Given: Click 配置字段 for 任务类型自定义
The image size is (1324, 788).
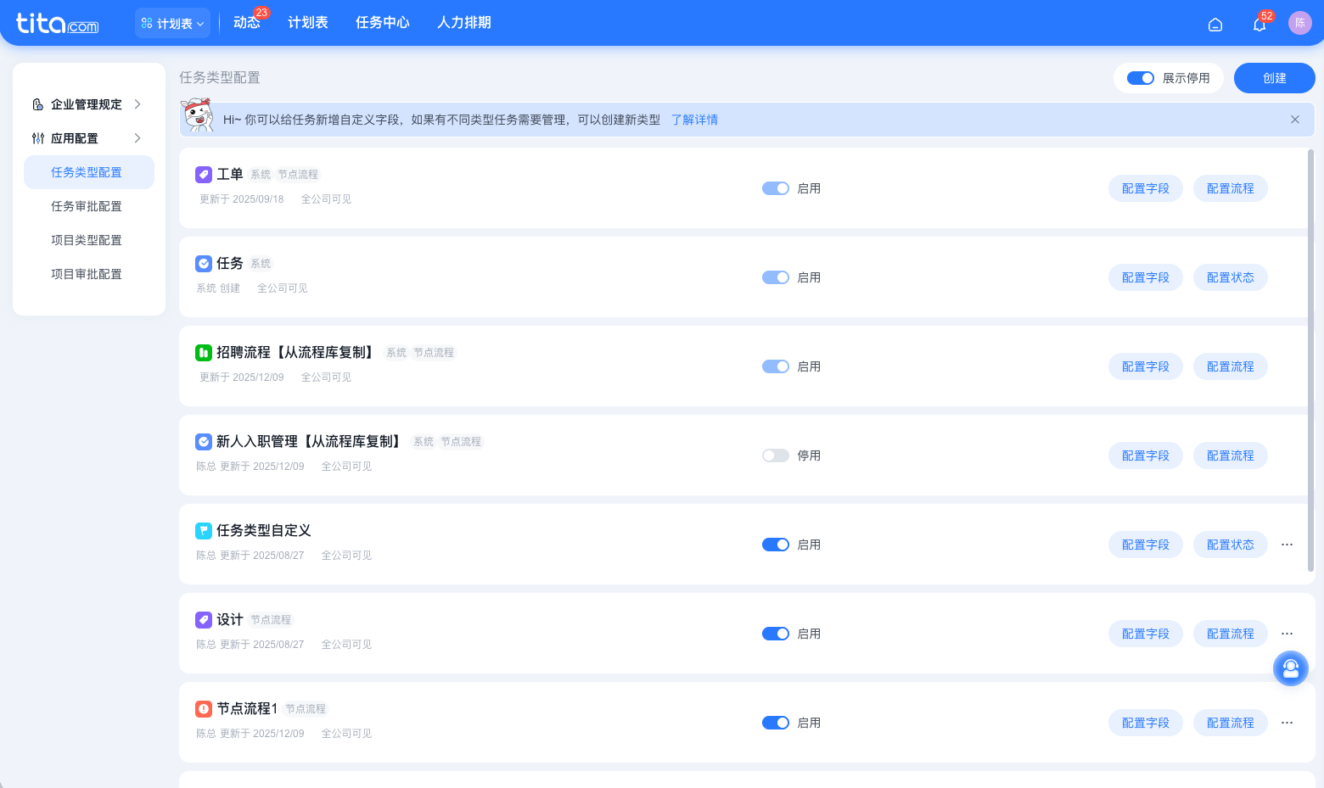Looking at the screenshot, I should tap(1146, 545).
